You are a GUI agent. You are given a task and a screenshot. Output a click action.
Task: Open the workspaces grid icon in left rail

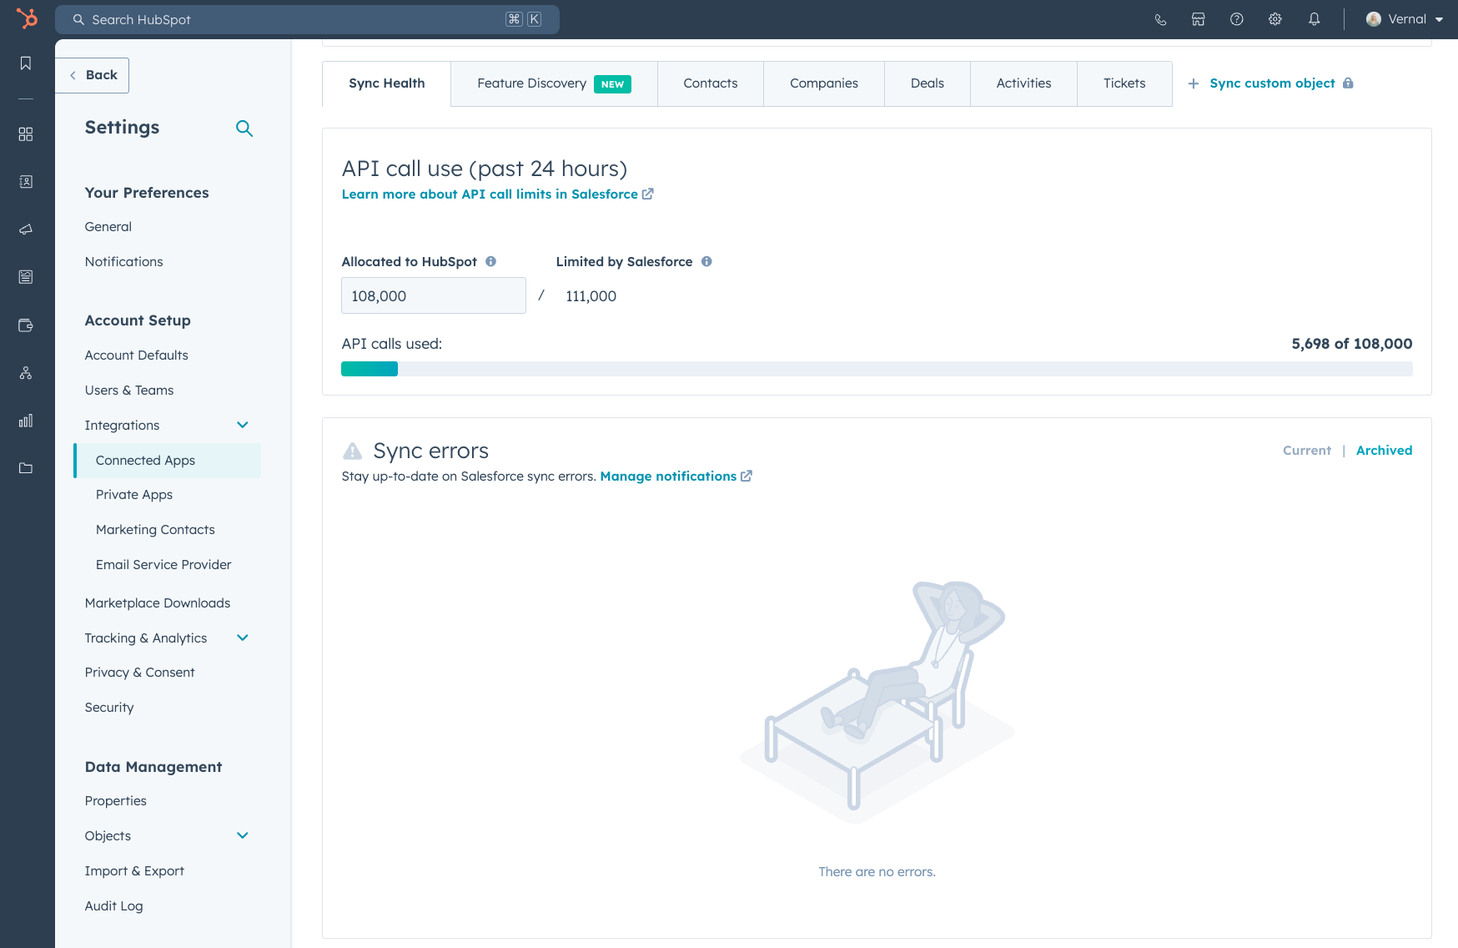point(26,134)
